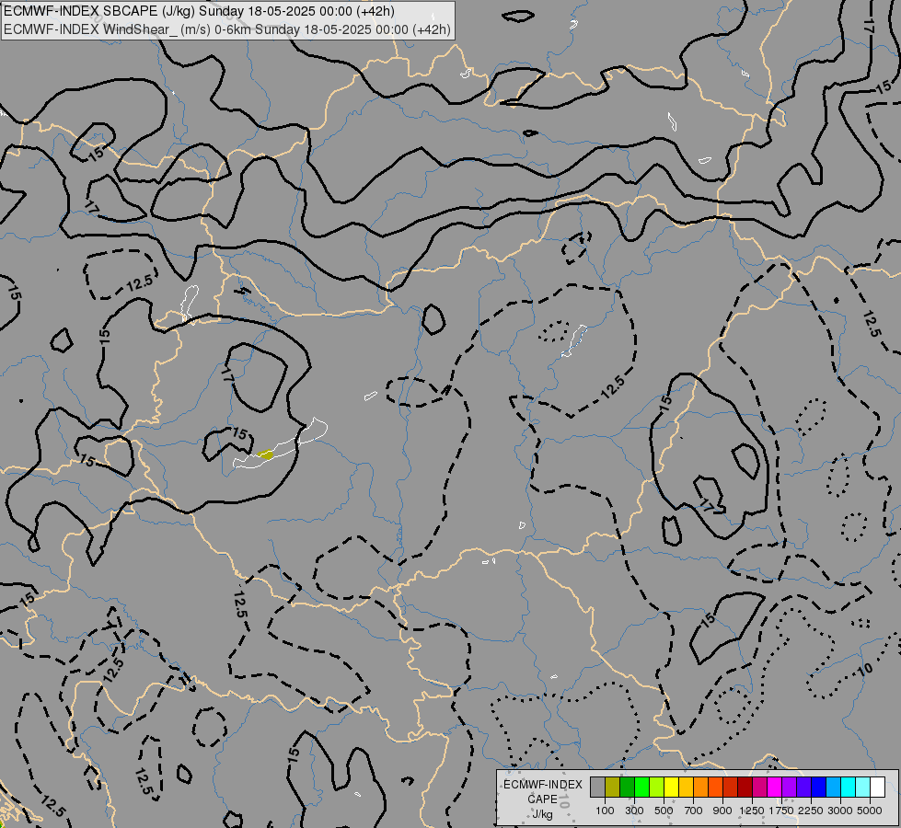Click the 700 legend value
Viewport: 901px width, 828px height.
694,811
